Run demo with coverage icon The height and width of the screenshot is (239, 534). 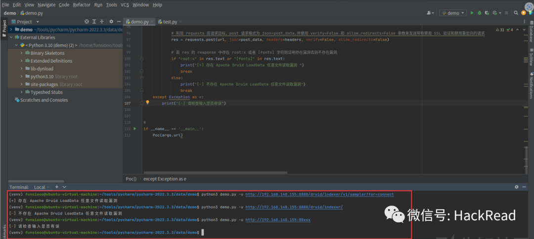pyautogui.click(x=487, y=13)
